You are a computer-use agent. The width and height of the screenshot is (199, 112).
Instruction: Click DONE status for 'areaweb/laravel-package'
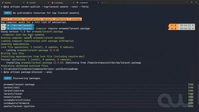[191, 84]
